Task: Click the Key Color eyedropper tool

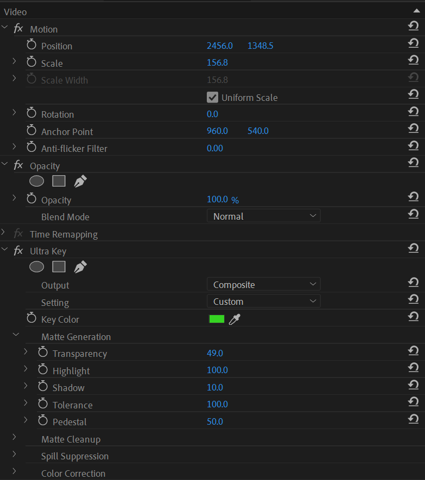Action: point(234,319)
